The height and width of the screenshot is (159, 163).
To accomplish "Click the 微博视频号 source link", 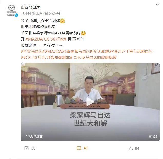I will click(x=52, y=14).
